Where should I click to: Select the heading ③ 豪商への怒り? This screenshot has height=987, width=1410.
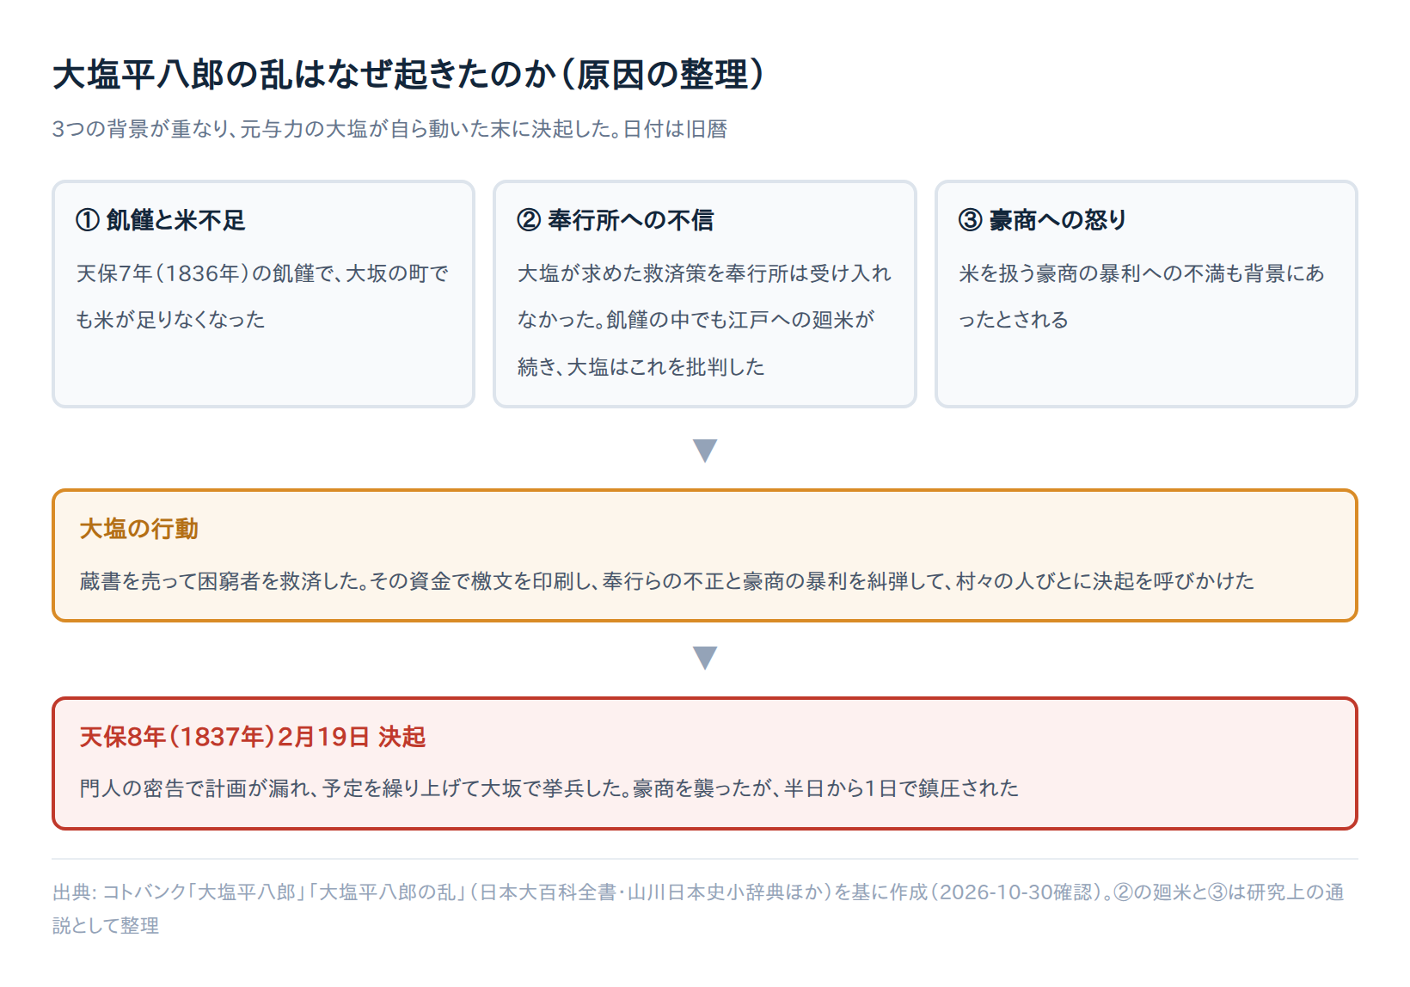[x=1042, y=220]
